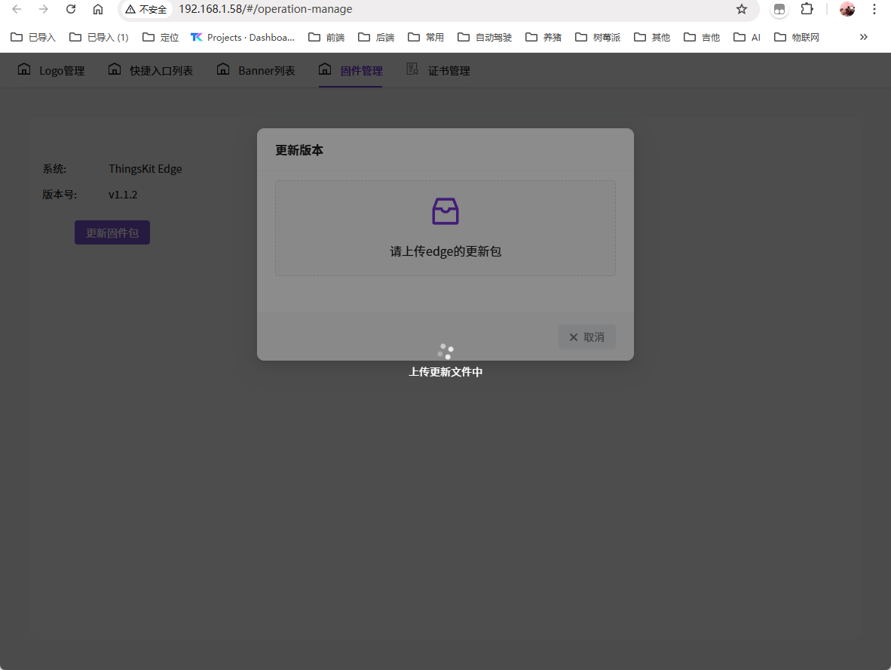Viewport: 891px width, 670px height.
Task: Open the 前端 bookmark folder
Action: pyautogui.click(x=326, y=37)
